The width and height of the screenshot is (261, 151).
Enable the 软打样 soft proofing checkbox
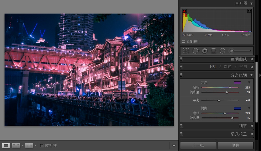[42, 146]
